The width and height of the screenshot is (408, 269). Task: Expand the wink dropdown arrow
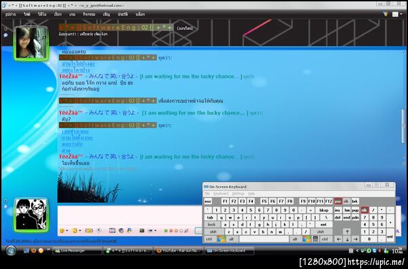[x=80, y=231]
